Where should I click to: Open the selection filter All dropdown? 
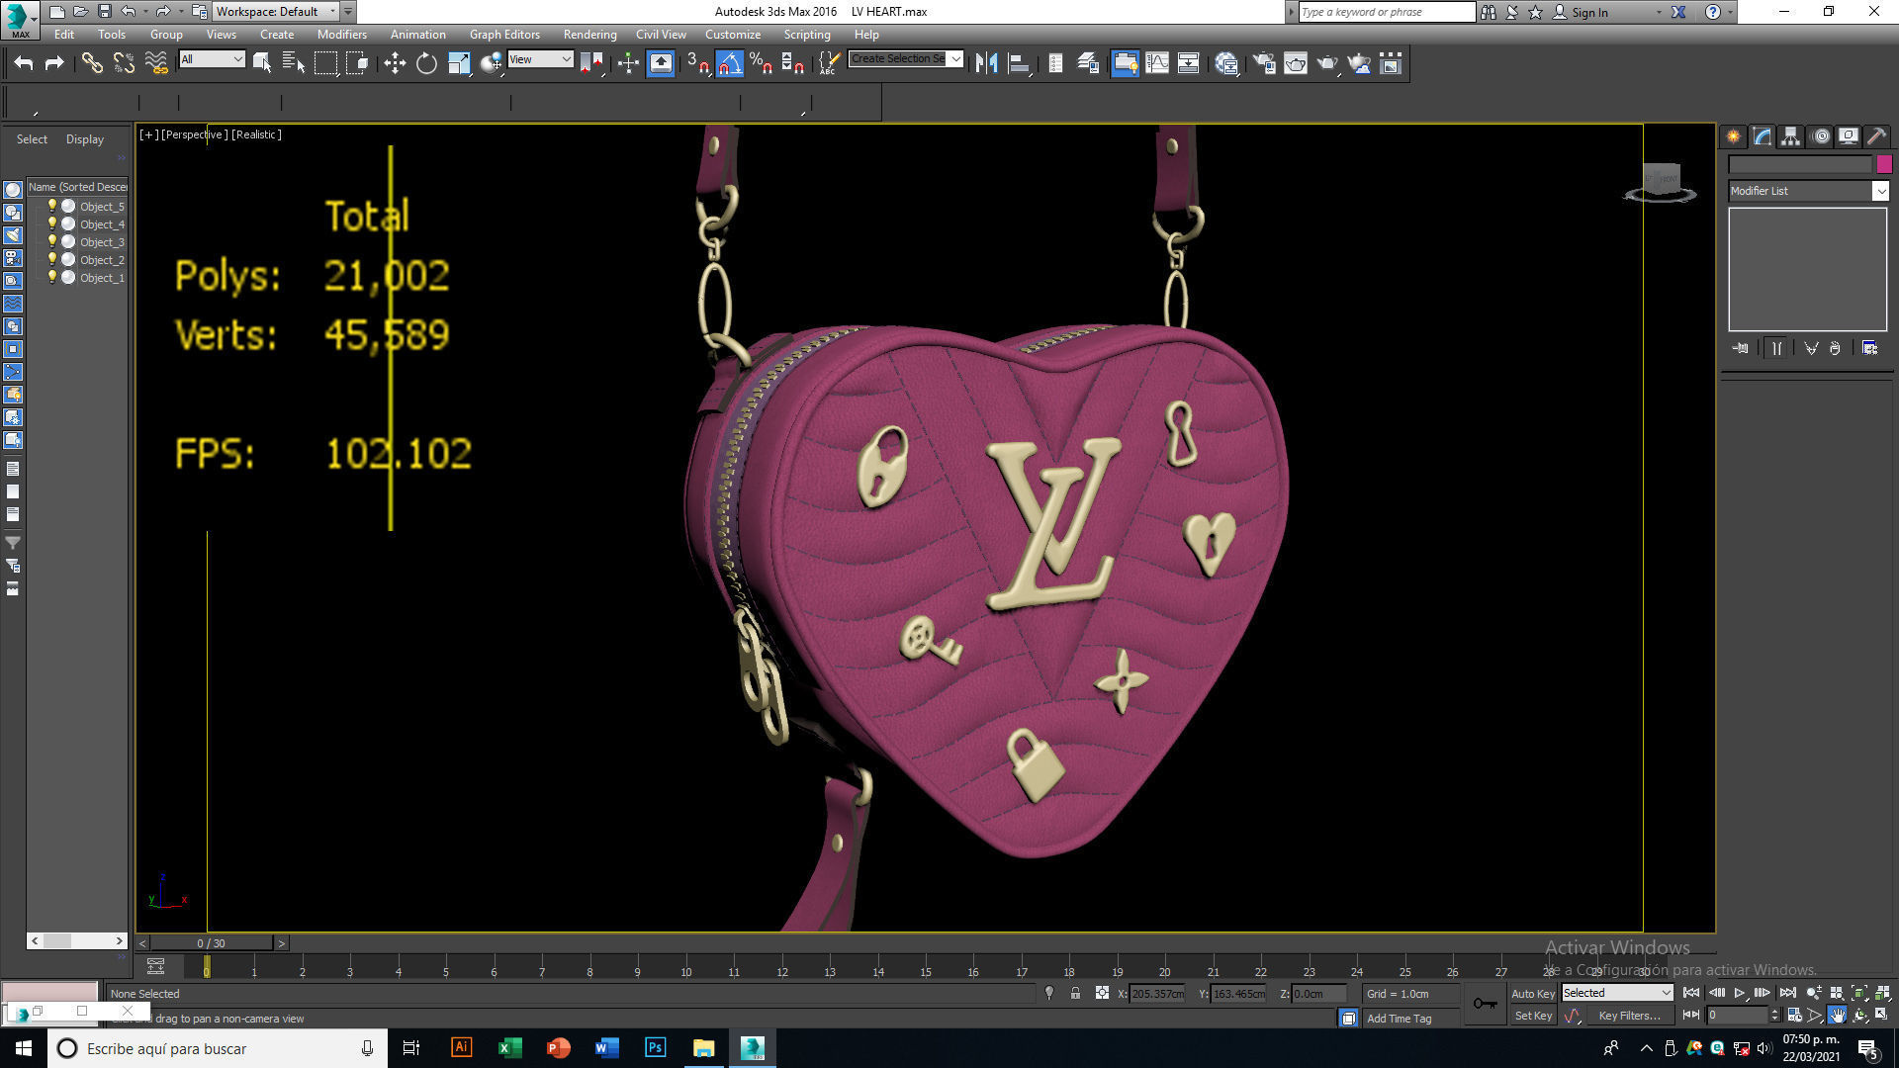212,59
